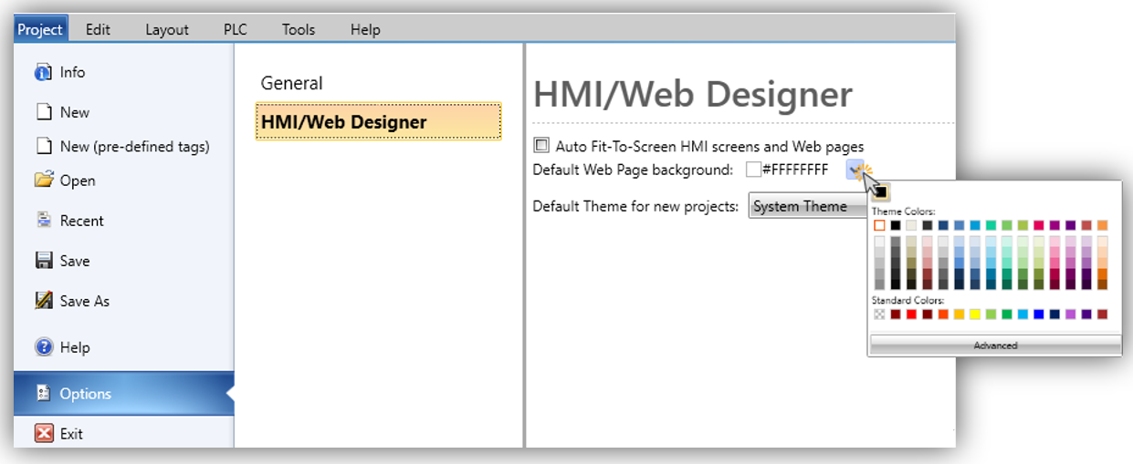Choose New (pre-defined tags) in sidebar
This screenshot has height=464, width=1133.
click(x=121, y=146)
